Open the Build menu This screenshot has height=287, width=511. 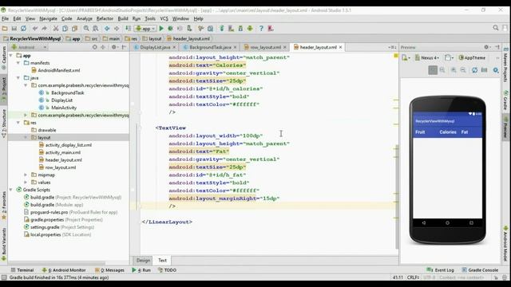(123, 18)
